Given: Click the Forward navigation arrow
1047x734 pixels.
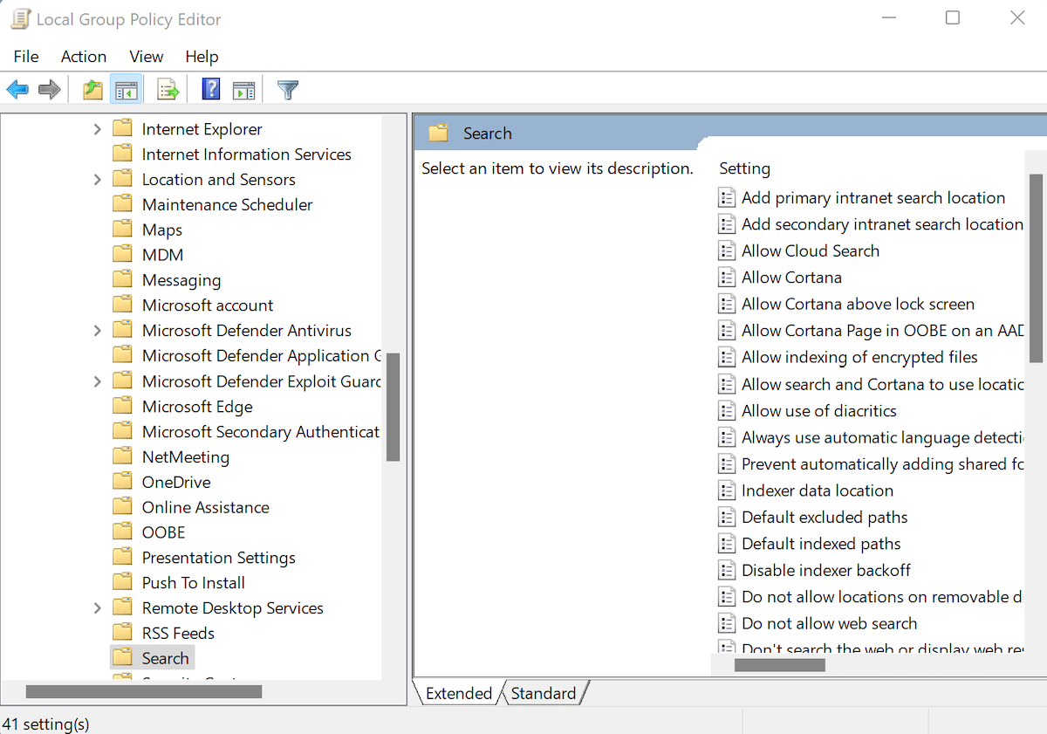Looking at the screenshot, I should tap(49, 88).
